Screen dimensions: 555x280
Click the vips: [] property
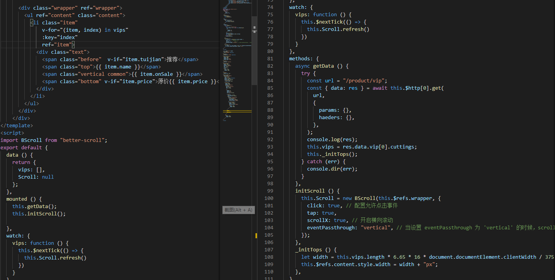tap(32, 169)
